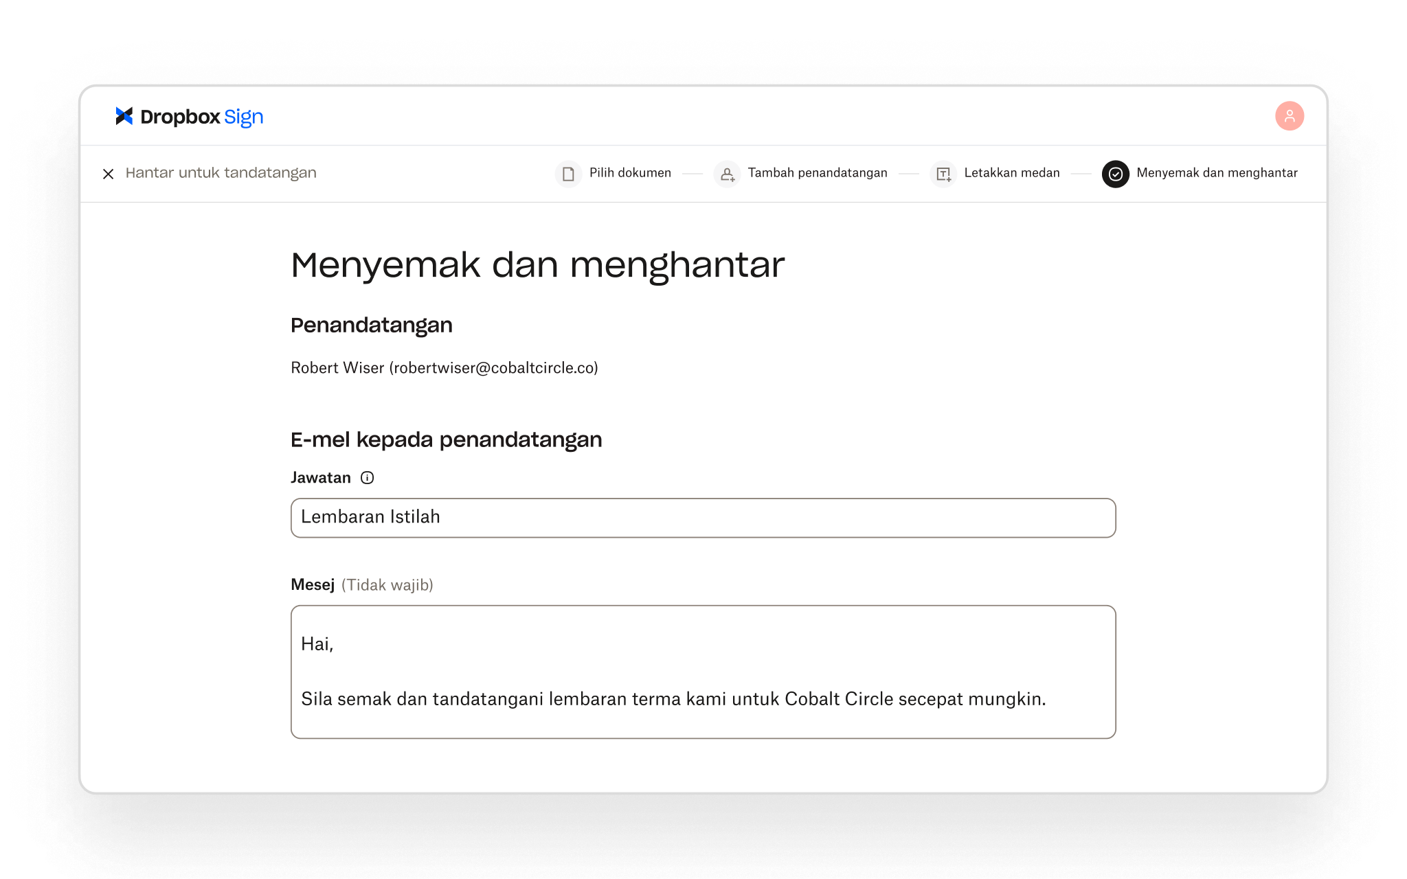Screen dimensions: 1407x879
Task: Click the Hantar untuk tandatangan title
Action: 221,173
